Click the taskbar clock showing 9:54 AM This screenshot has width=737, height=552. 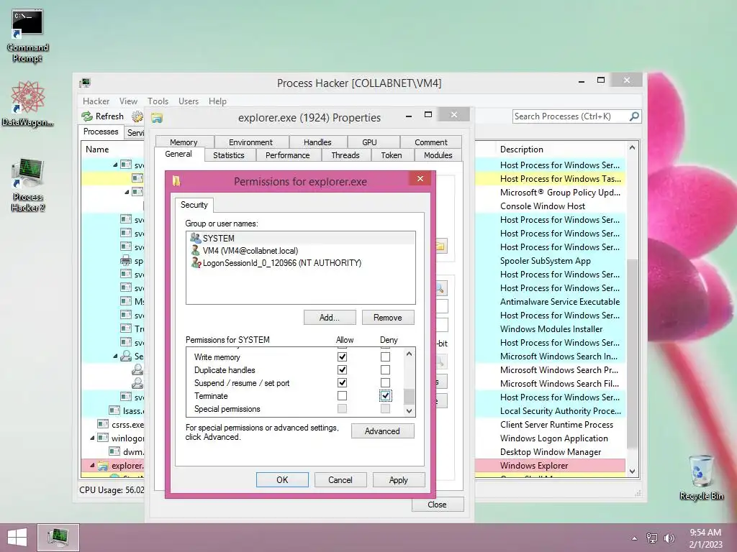coord(705,538)
